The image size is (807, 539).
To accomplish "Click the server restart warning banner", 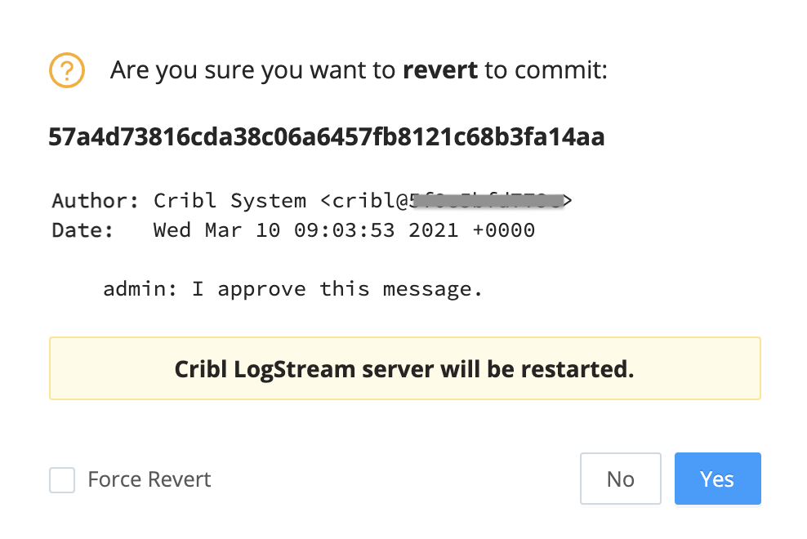I will (404, 368).
